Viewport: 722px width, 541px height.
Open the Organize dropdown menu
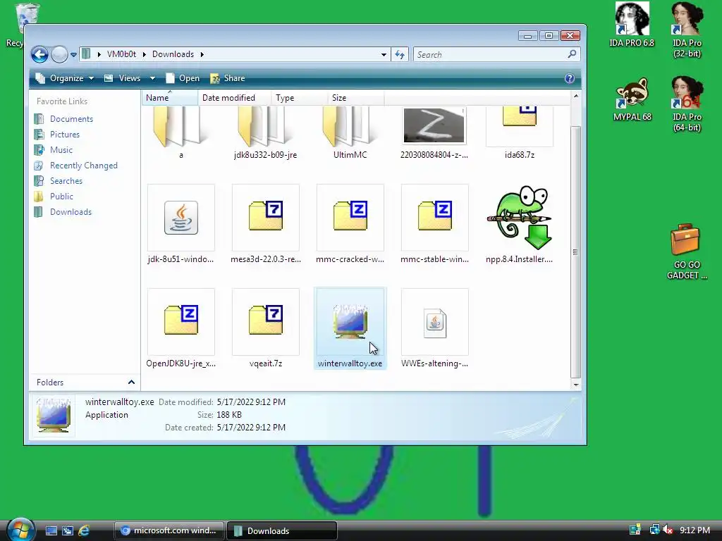pyautogui.click(x=65, y=78)
